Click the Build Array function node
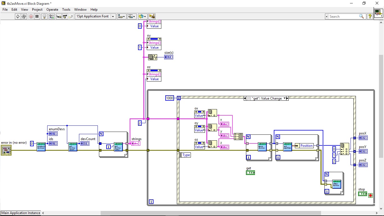The image size is (384, 216). pos(238,137)
